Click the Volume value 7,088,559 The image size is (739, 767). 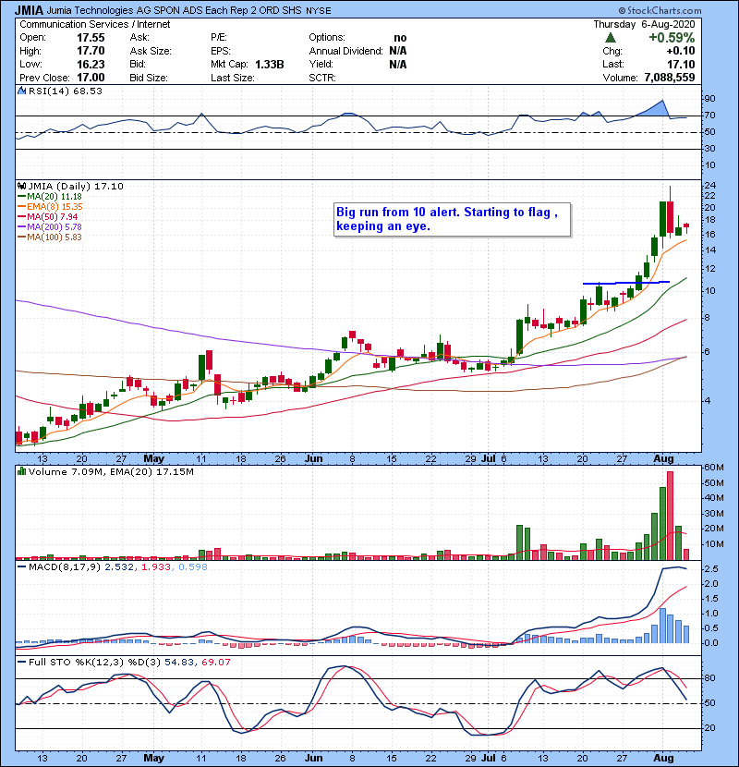click(670, 78)
